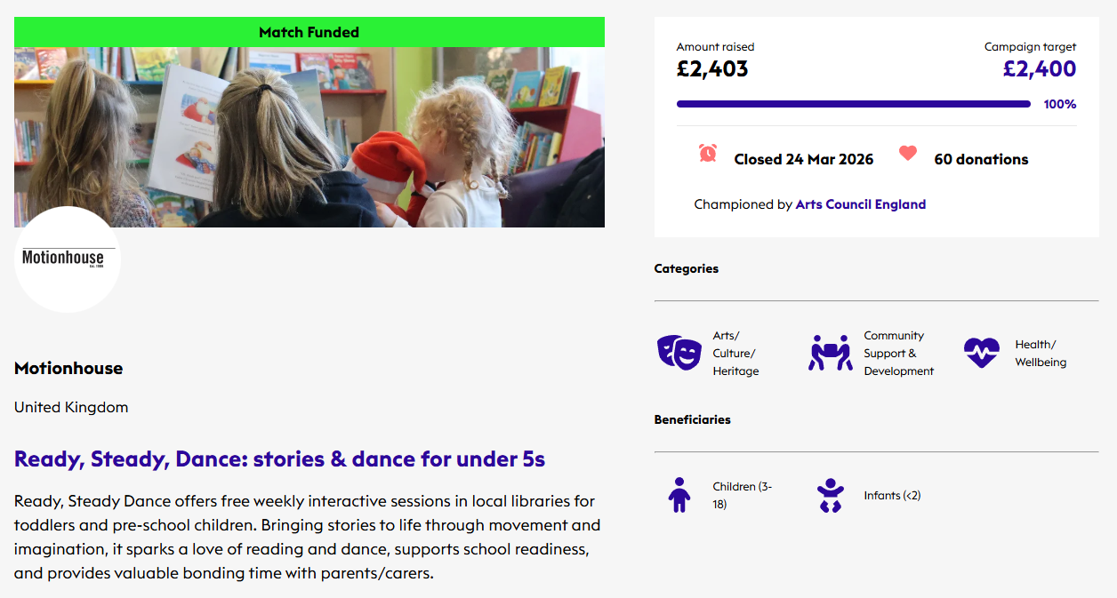Click the Community Support & Development icon
This screenshot has width=1117, height=598.
[x=830, y=353]
